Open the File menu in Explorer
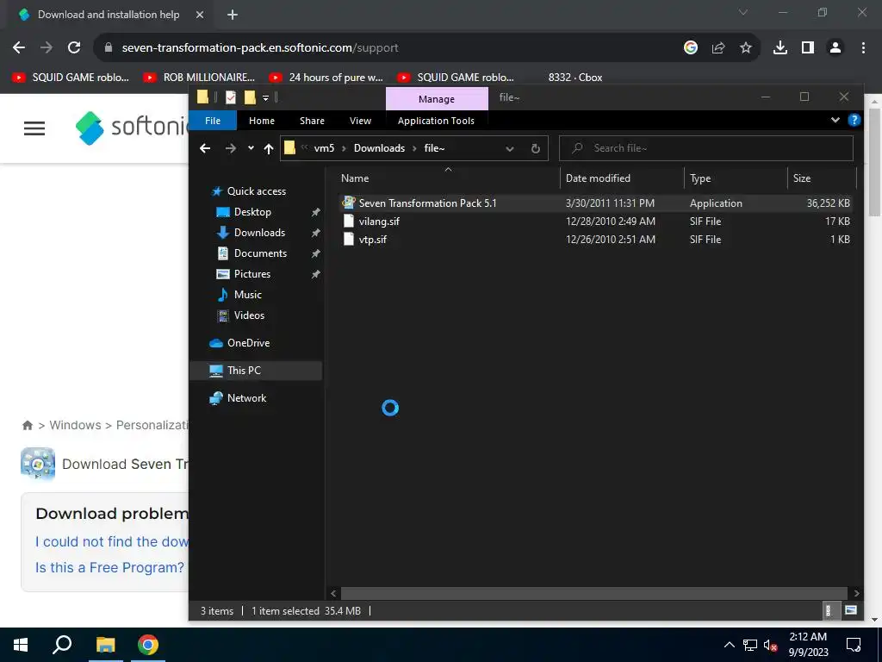This screenshot has width=882, height=662. 213,121
